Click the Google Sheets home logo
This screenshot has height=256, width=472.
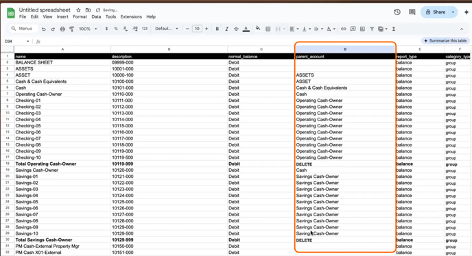pos(11,13)
